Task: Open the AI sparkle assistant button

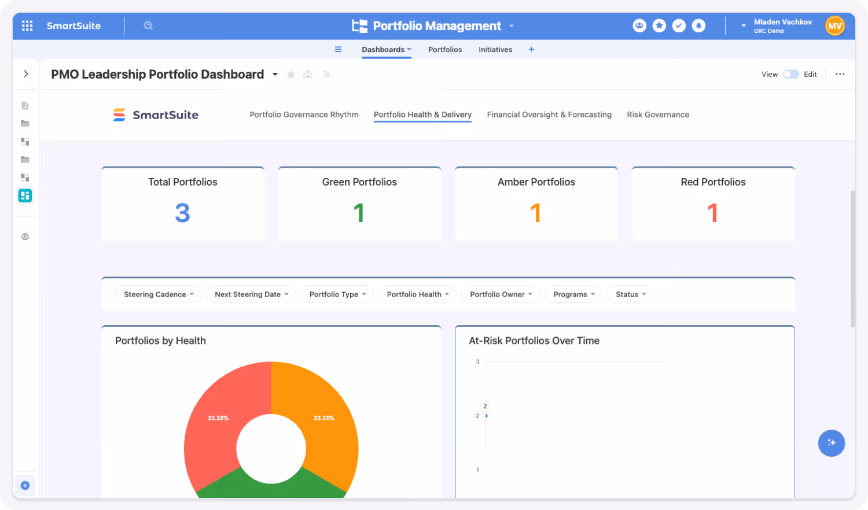Action: point(832,443)
